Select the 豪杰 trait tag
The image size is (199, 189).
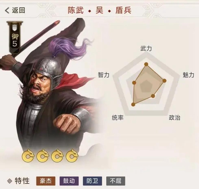(46, 181)
